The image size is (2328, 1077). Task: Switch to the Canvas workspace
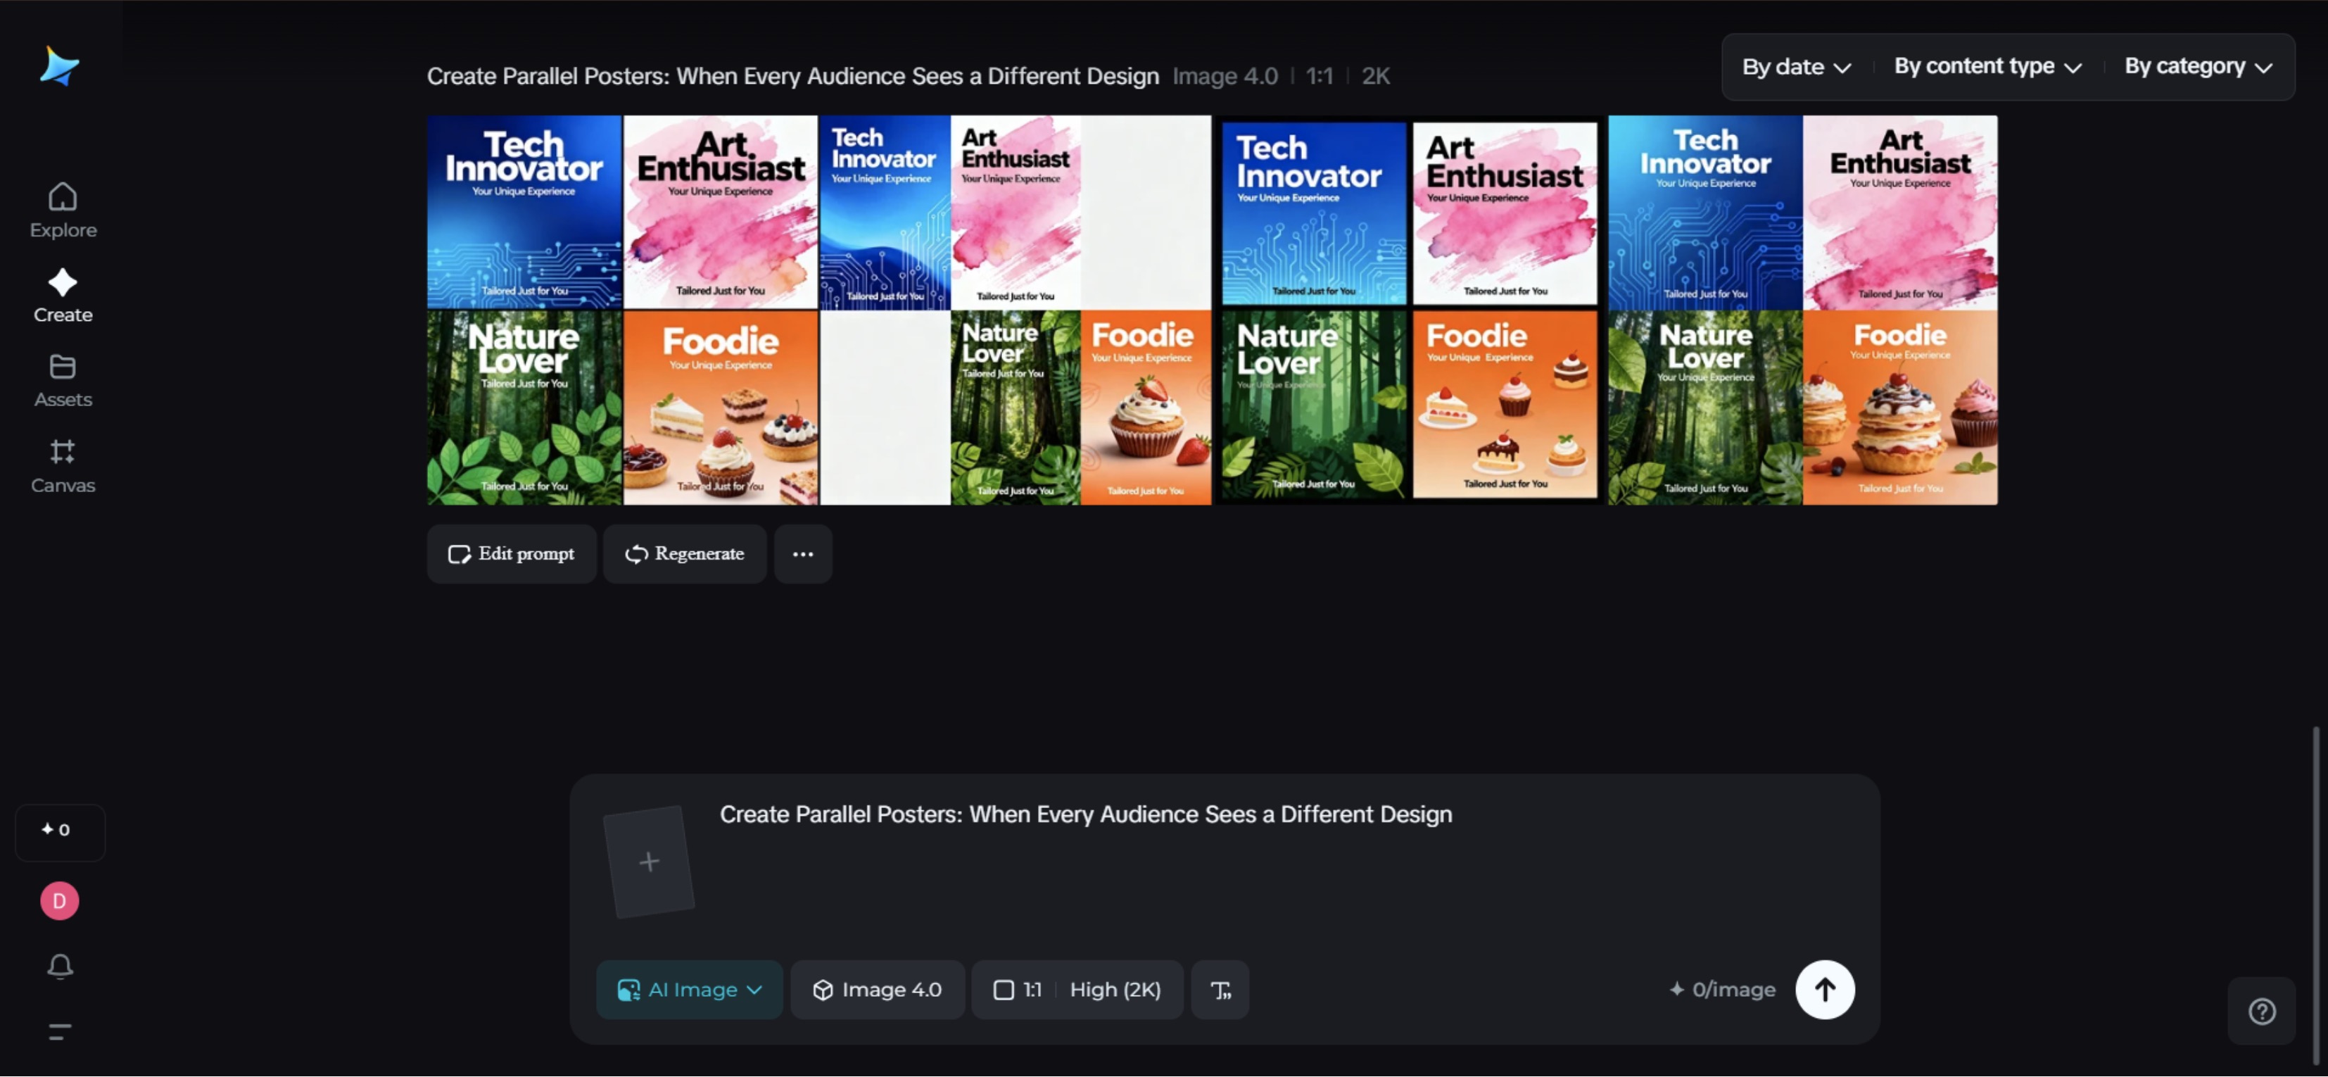63,466
